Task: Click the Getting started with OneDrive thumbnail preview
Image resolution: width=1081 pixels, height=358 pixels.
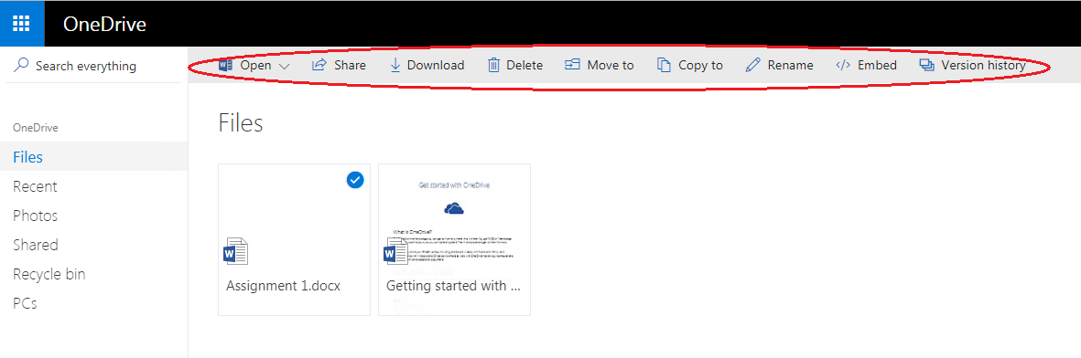Action: coord(454,220)
